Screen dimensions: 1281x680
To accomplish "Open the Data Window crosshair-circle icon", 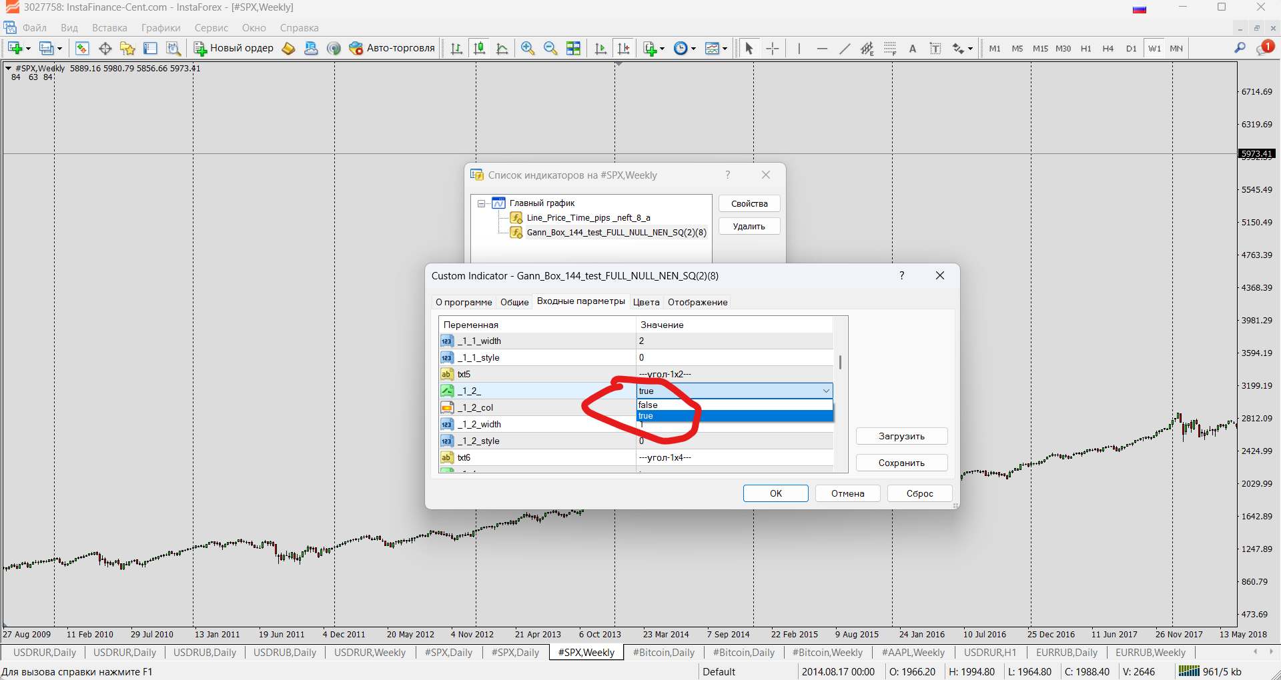I will coord(105,48).
